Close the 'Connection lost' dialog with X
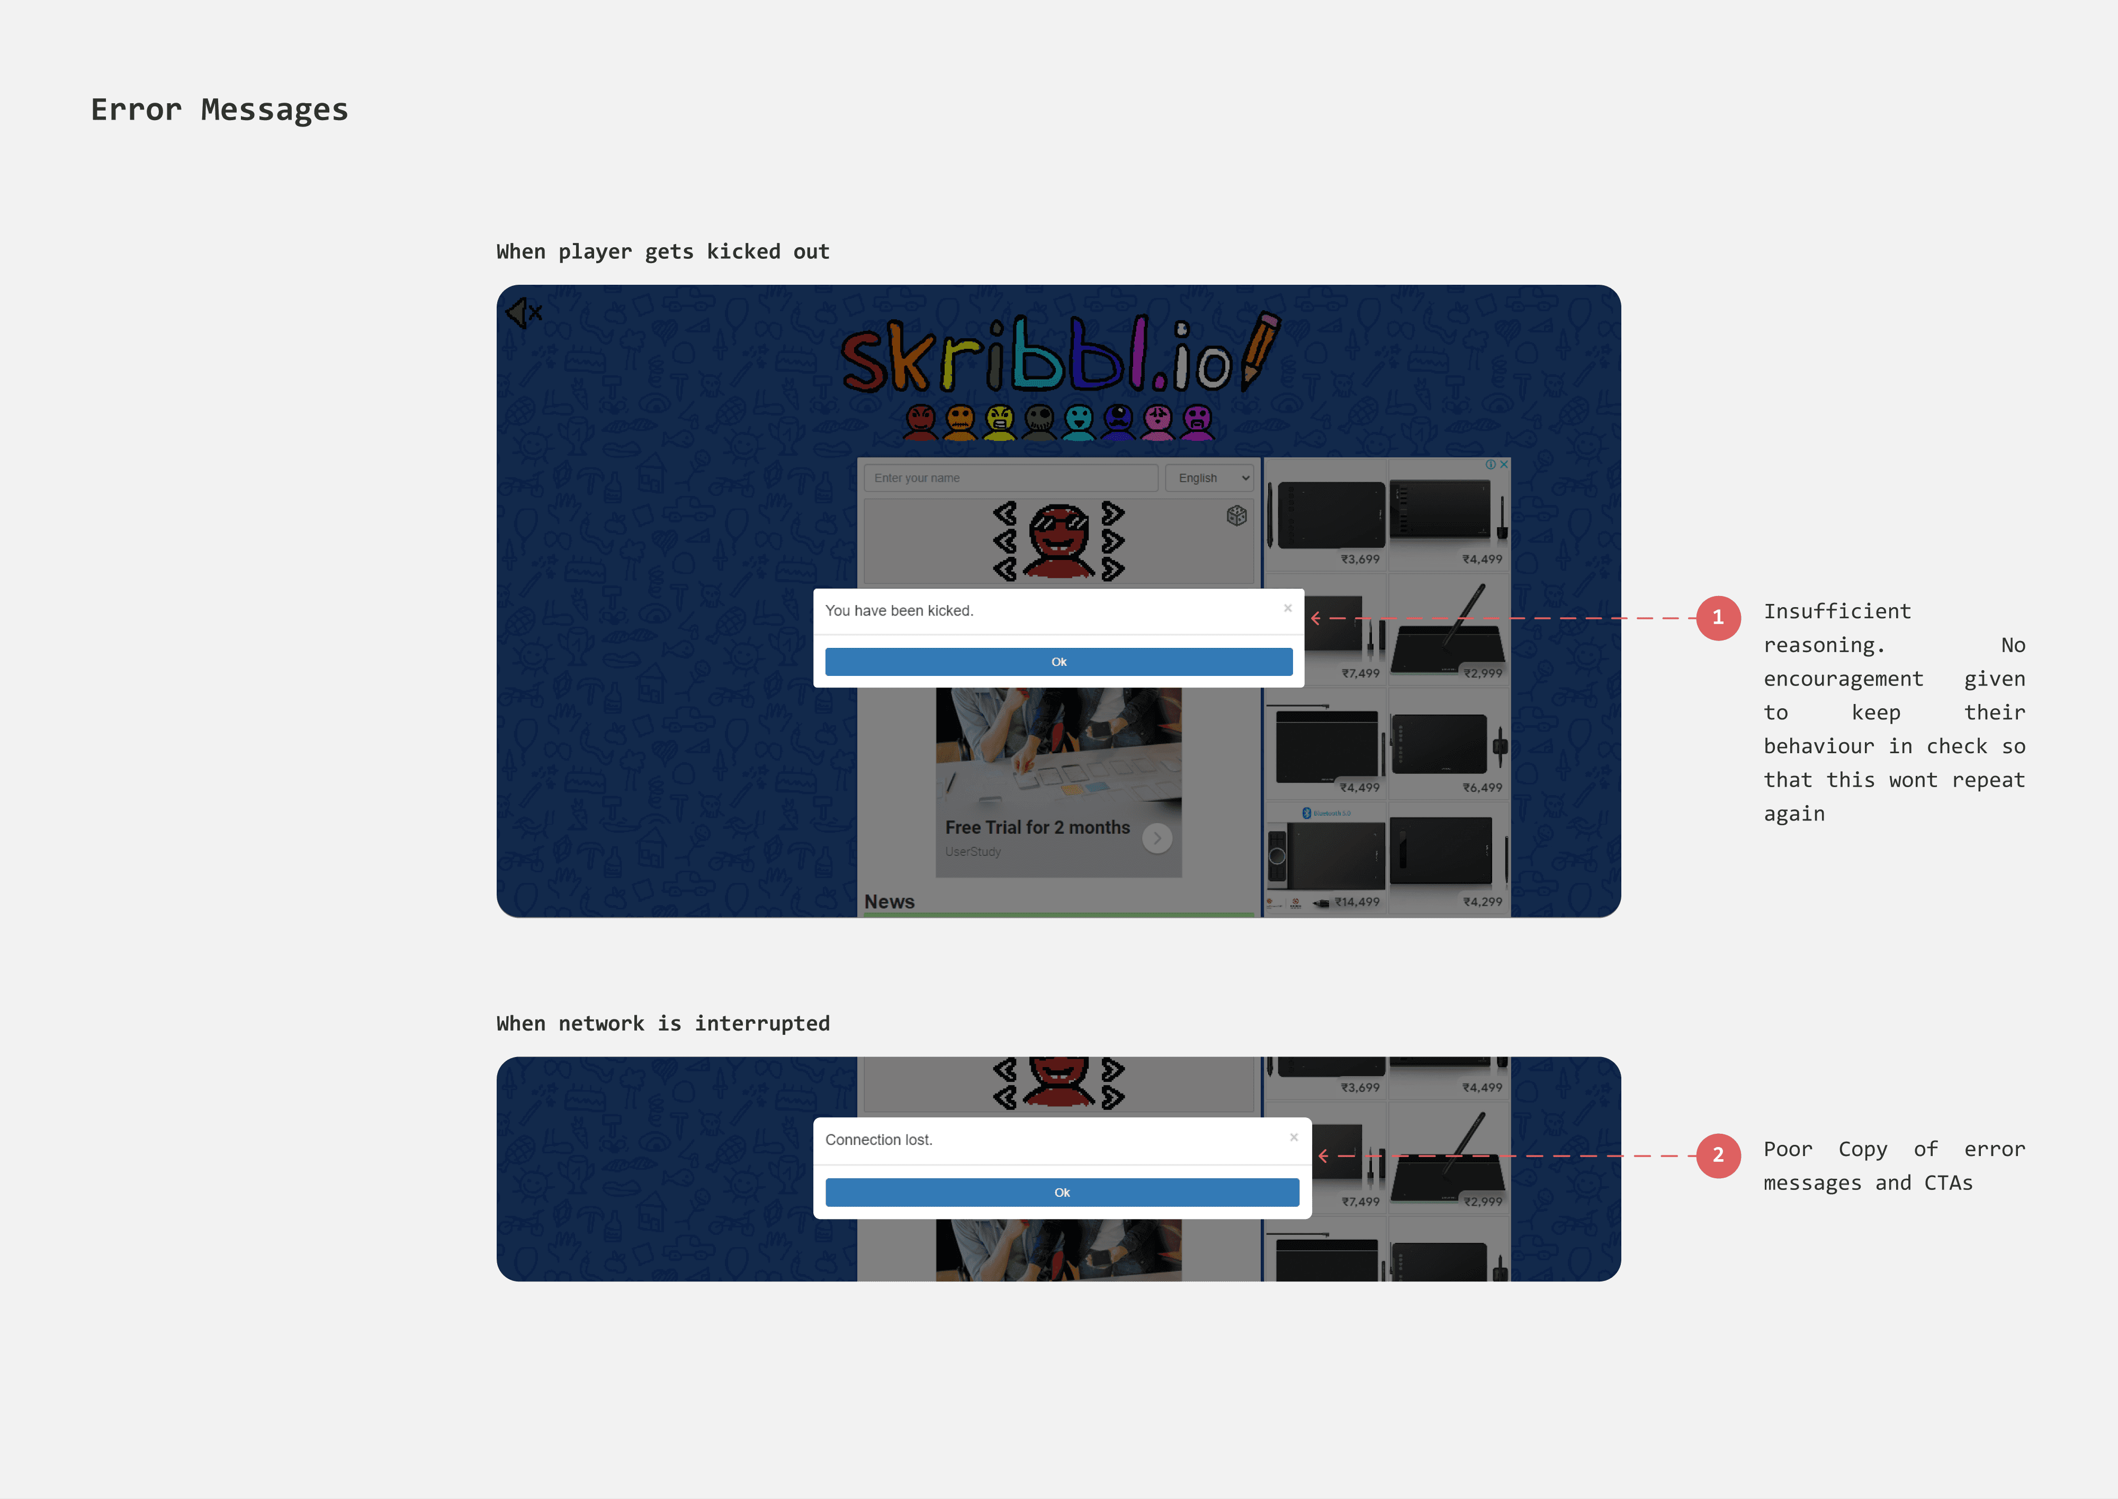This screenshot has height=1499, width=2118. [x=1294, y=1137]
